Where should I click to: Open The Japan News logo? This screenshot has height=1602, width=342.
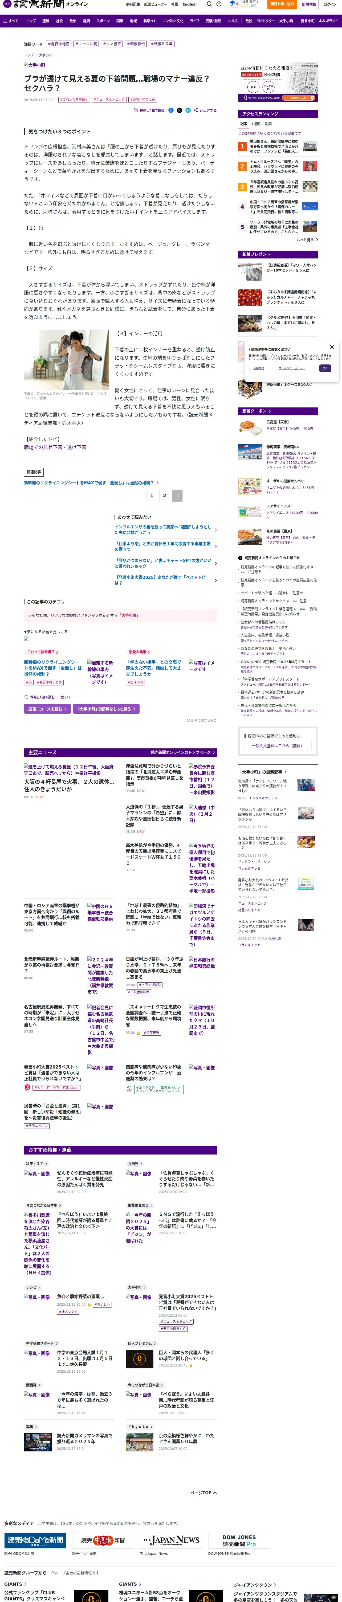coord(171,1540)
